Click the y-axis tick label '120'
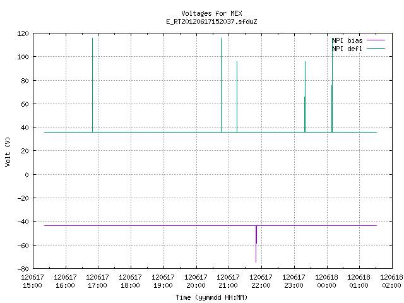404x303 pixels. [23, 33]
